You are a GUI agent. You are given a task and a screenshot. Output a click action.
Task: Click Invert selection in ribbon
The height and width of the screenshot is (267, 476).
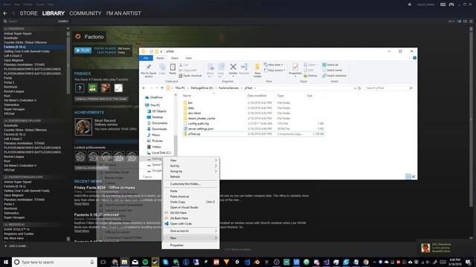point(334,76)
